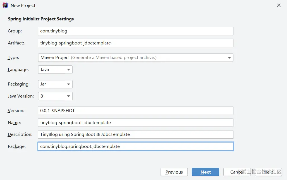Click the arrow on Packaging combo box
Screen dimensions: 287x180
coord(68,84)
